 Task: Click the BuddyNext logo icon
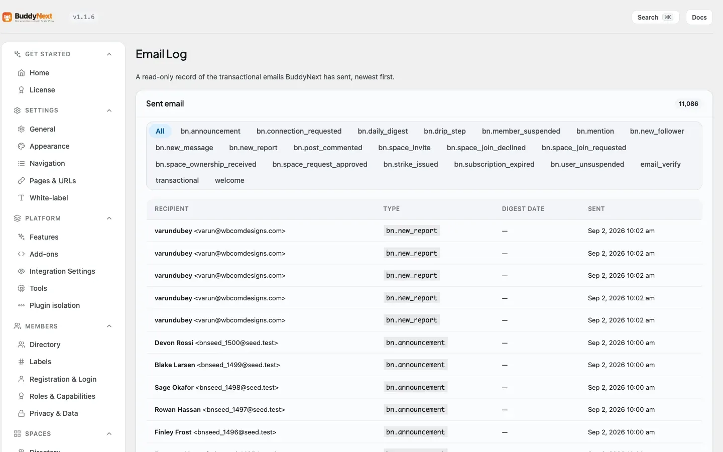(x=7, y=17)
